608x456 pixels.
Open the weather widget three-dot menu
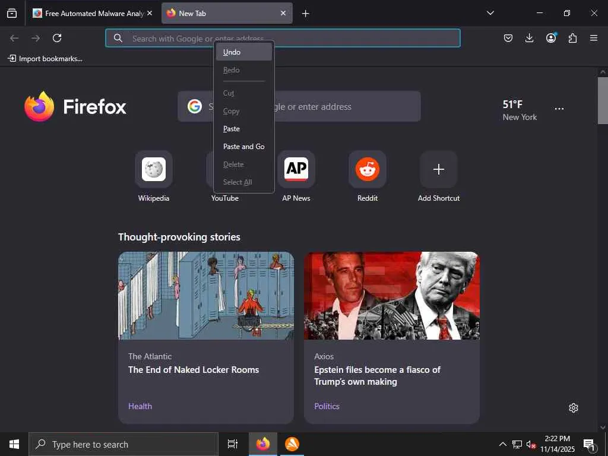tap(559, 109)
